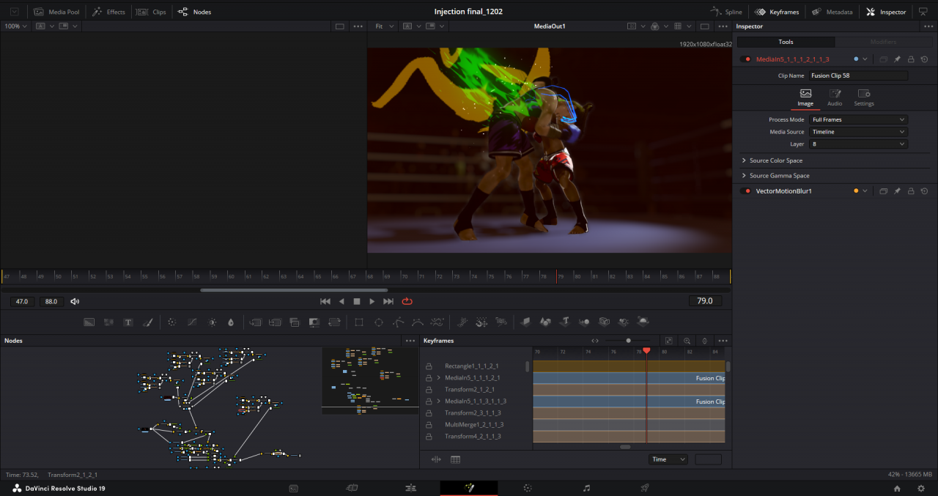This screenshot has height=496, width=938.
Task: Open the Fairlight page music note icon
Action: coord(586,488)
